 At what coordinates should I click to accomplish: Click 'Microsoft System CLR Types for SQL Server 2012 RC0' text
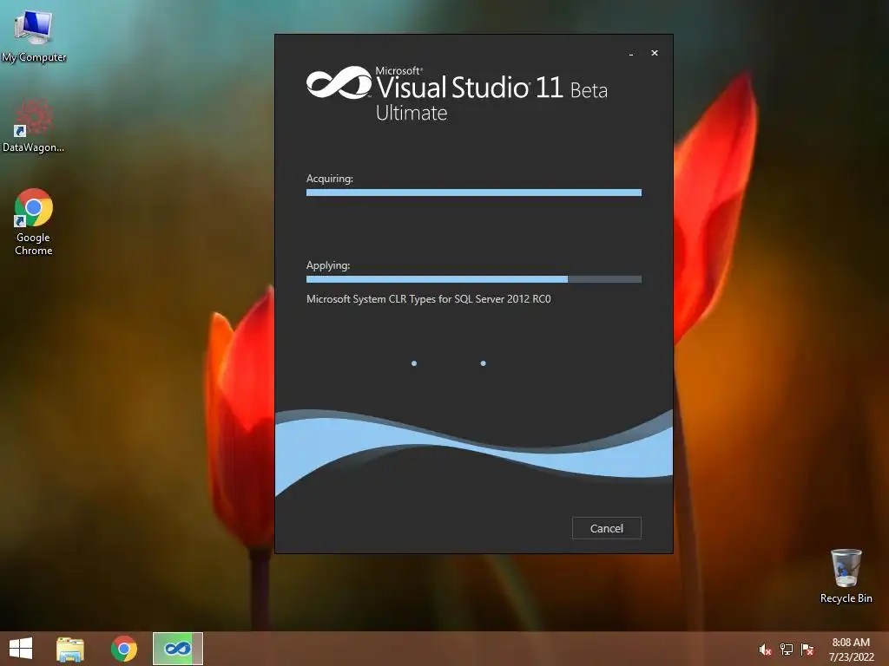click(429, 299)
